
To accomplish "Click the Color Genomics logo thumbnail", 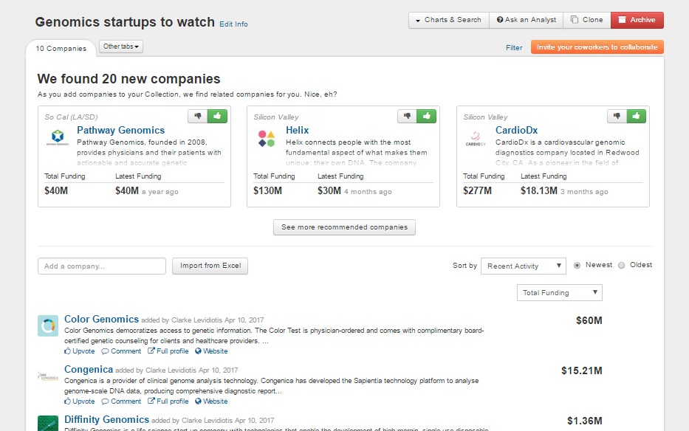I will click(x=48, y=325).
